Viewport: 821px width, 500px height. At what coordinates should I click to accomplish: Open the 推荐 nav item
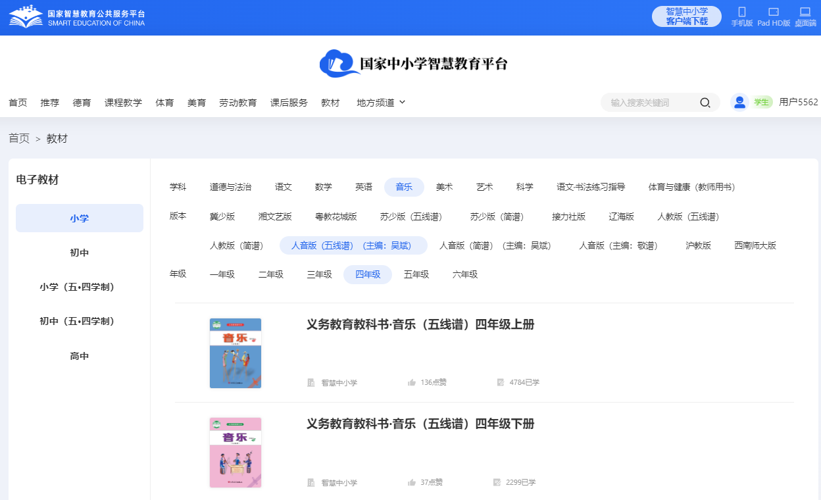[50, 103]
